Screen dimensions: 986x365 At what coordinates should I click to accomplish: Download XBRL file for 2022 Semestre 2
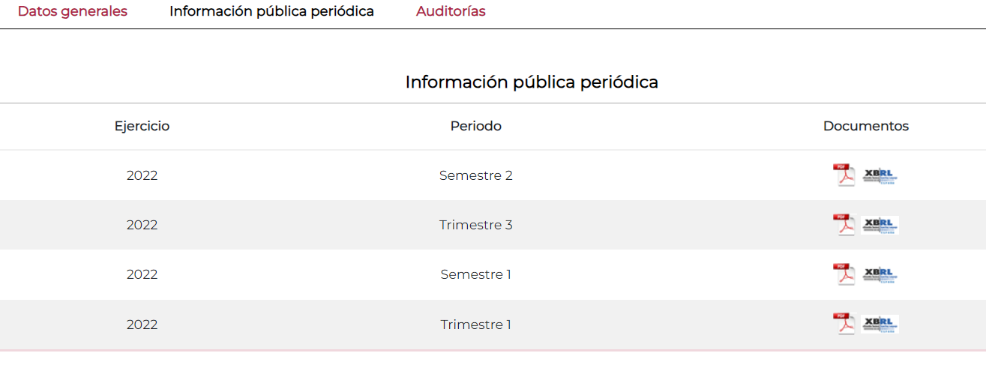(880, 176)
